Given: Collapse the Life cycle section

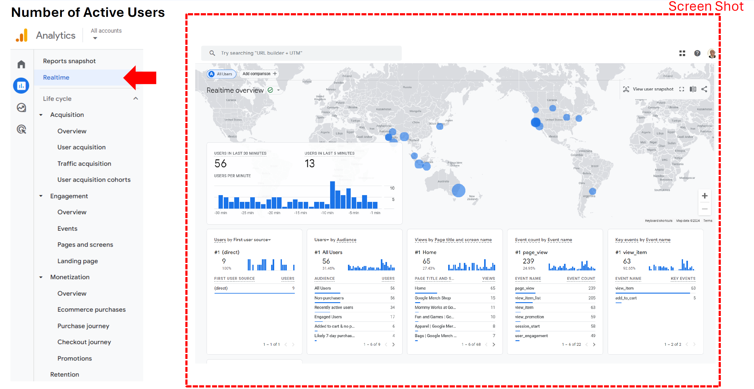Looking at the screenshot, I should [136, 98].
